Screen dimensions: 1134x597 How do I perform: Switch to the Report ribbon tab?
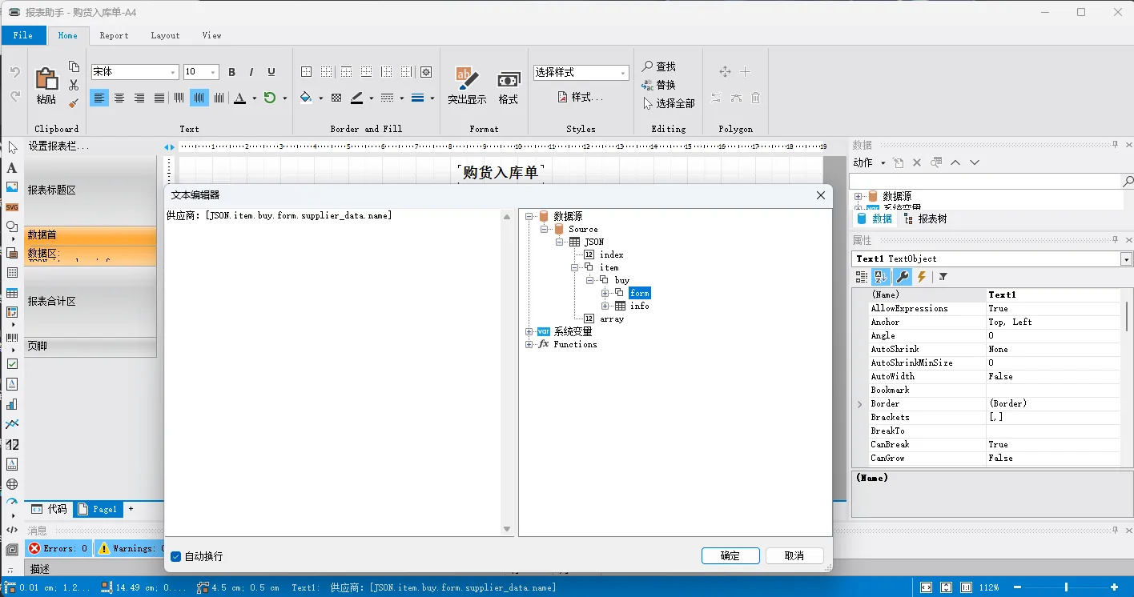tap(114, 35)
